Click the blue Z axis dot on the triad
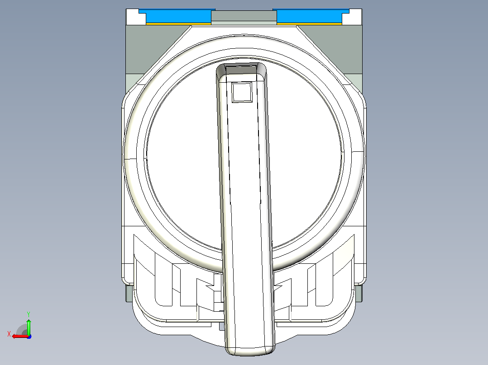 29,337
